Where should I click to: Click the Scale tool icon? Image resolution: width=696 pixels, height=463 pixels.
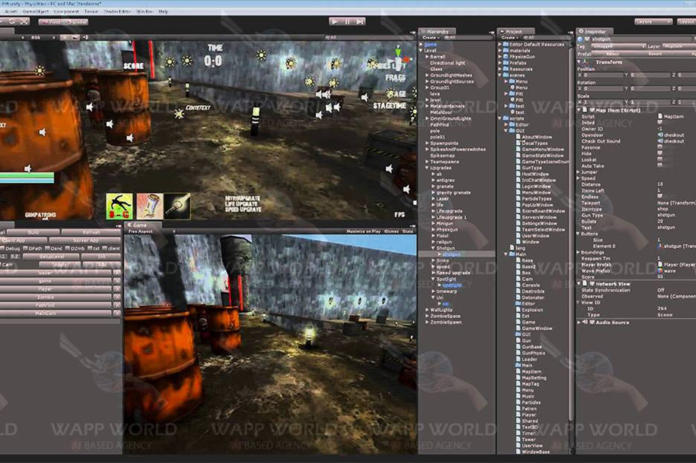click(x=24, y=22)
